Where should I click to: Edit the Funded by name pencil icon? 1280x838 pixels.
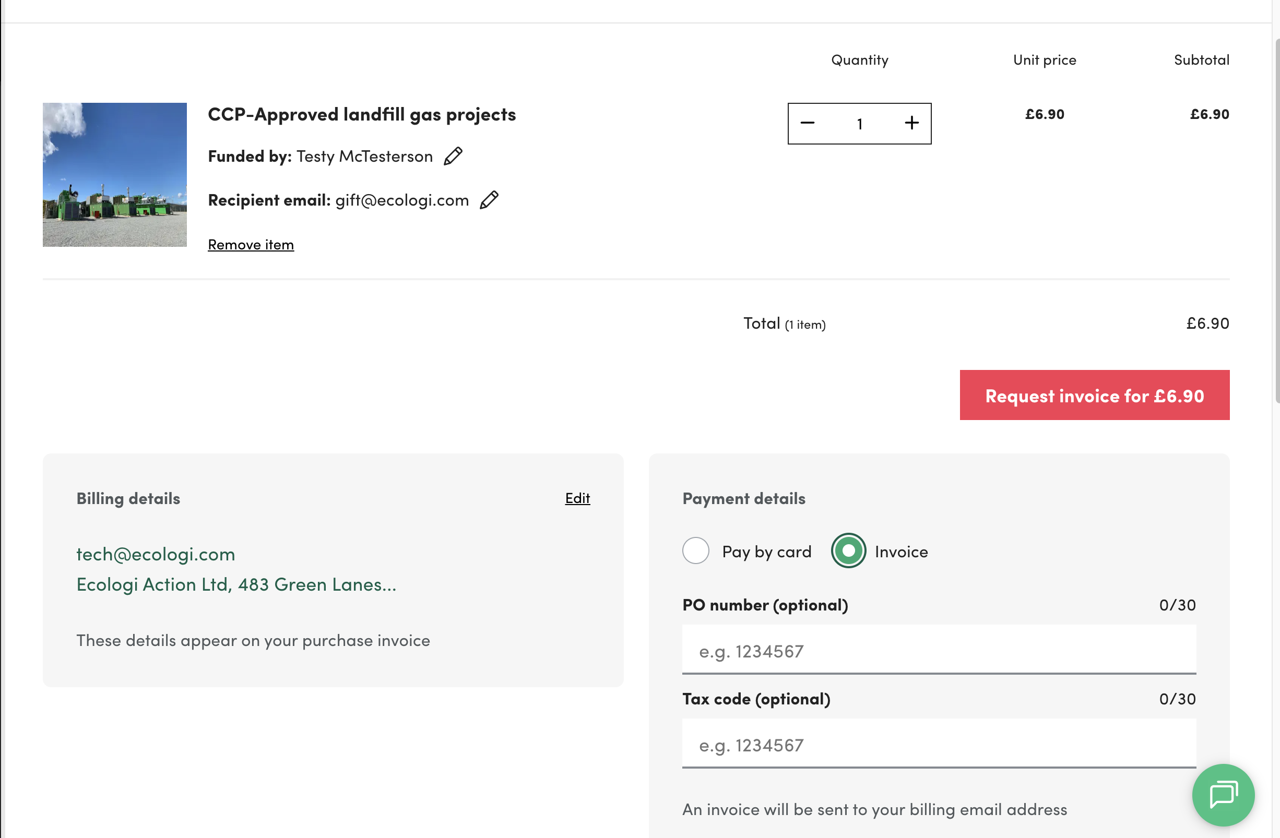click(453, 157)
